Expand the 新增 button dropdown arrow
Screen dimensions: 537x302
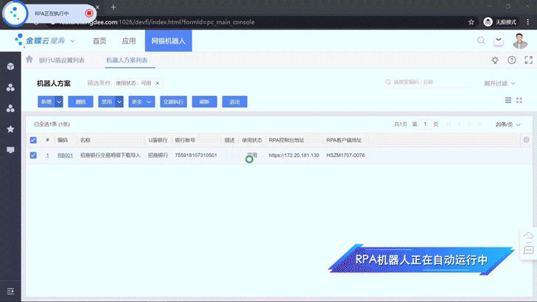[59, 102]
